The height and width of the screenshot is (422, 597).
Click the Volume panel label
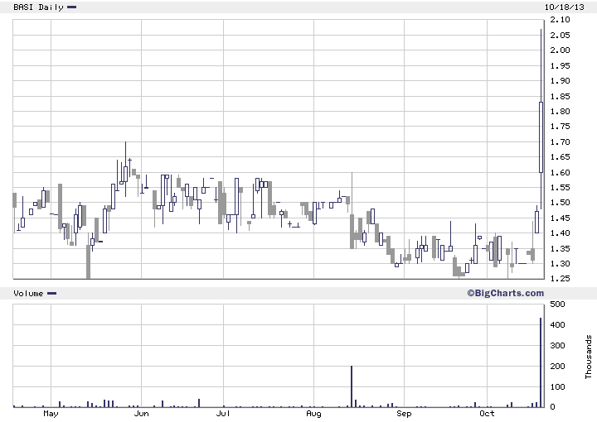pos(28,293)
